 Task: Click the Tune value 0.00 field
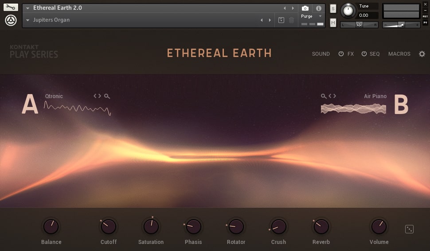[x=368, y=15]
